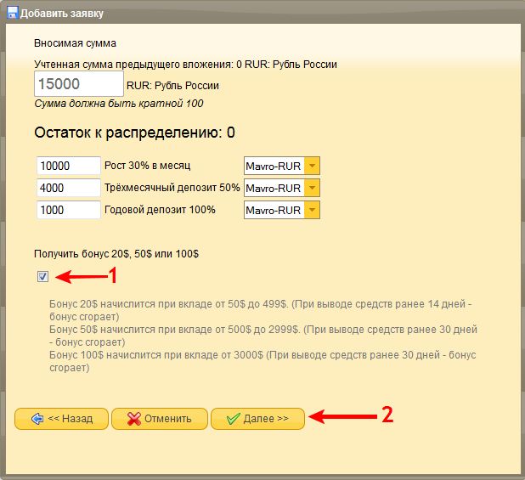This screenshot has height=480, width=525.
Task: Enable the bonus 20$, 50$ or 100$ checkbox
Action: coord(42,276)
